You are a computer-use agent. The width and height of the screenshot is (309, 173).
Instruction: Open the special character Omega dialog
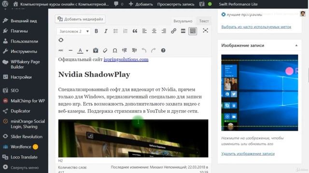[115, 50]
